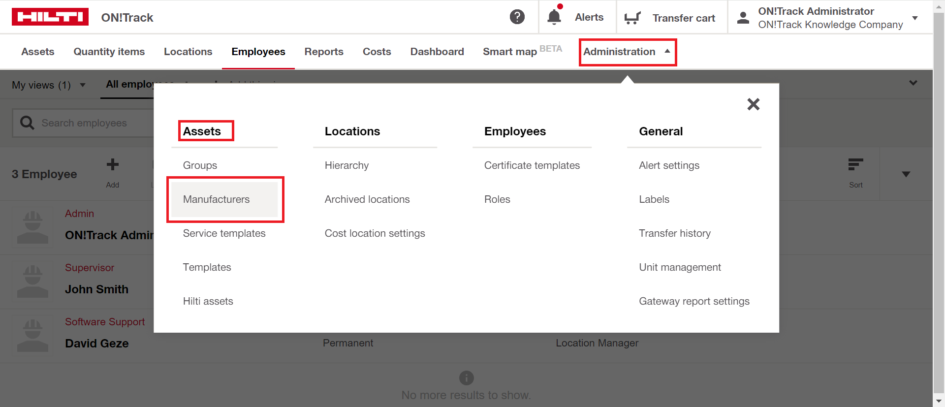Open Certificate templates entry
Screen dimensions: 945x407
(532, 165)
